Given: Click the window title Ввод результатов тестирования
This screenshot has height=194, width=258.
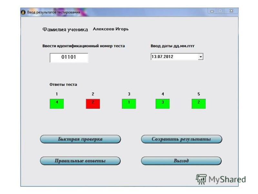Looking at the screenshot, I should [54, 12].
